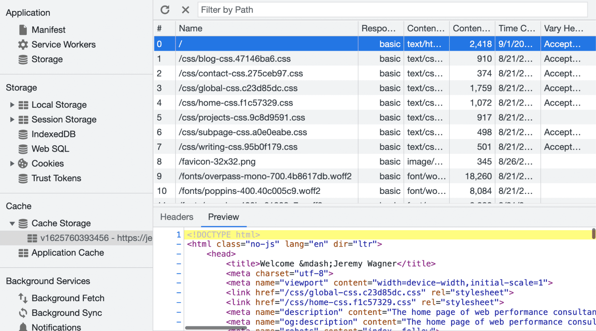Viewport: 596px width, 331px height.
Task: Click the cancel/stop request icon
Action: [185, 10]
